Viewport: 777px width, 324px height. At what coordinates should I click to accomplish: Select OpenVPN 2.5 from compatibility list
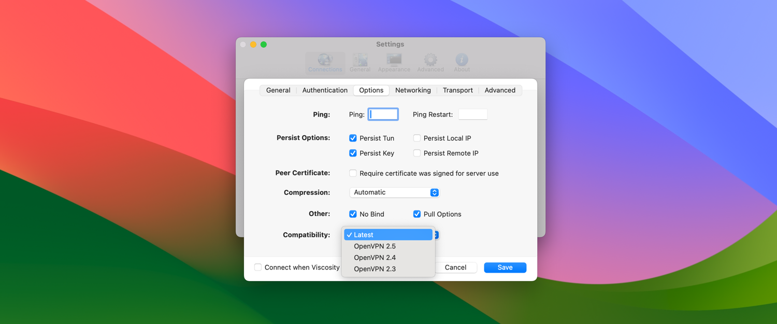click(x=375, y=246)
